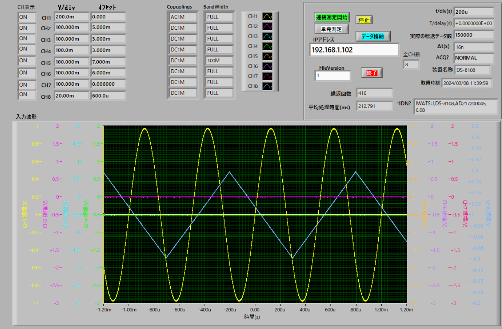Screen dimensions: 502x329
Task: Click the Δt(s) value 16n
Action: click(473, 46)
